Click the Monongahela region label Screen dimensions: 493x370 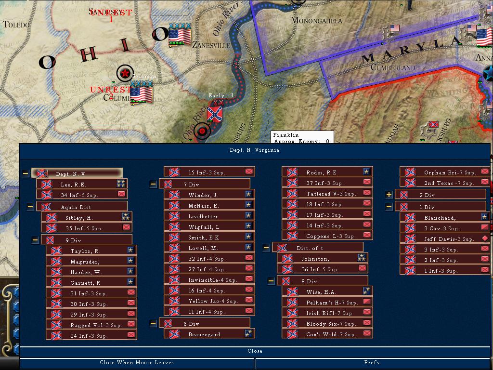click(x=316, y=20)
